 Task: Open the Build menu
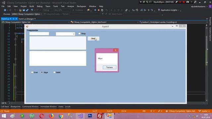(32, 6)
